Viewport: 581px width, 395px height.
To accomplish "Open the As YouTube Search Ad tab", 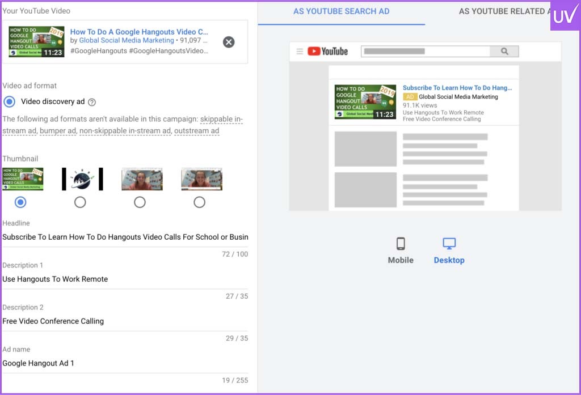I will pos(341,11).
